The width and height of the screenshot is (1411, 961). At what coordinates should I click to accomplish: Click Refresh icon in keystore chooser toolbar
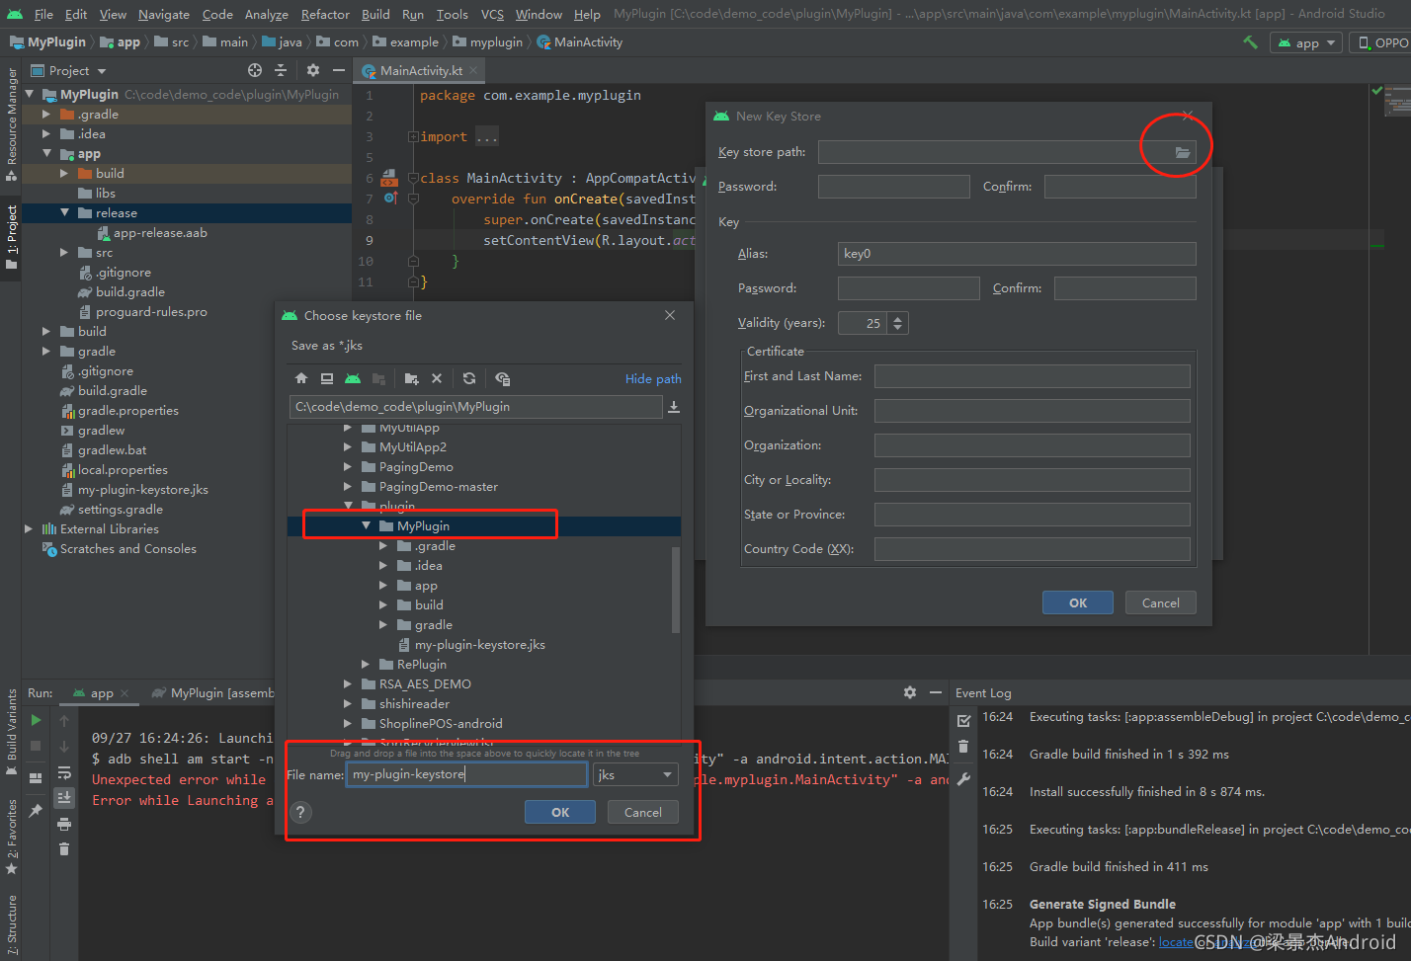469,378
